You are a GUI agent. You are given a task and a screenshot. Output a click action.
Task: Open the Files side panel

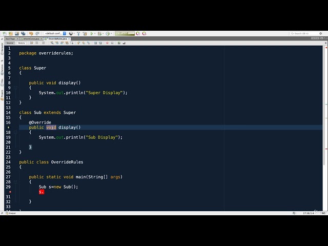(x=2, y=82)
